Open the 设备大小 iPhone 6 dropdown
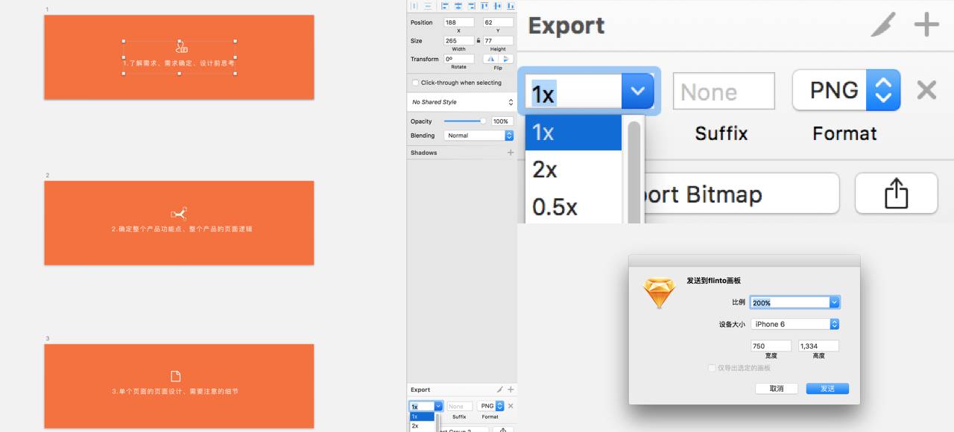 (x=795, y=324)
